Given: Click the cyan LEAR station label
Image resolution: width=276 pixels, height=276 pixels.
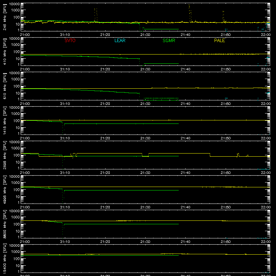Looking at the screenshot, I should pyautogui.click(x=120, y=40).
